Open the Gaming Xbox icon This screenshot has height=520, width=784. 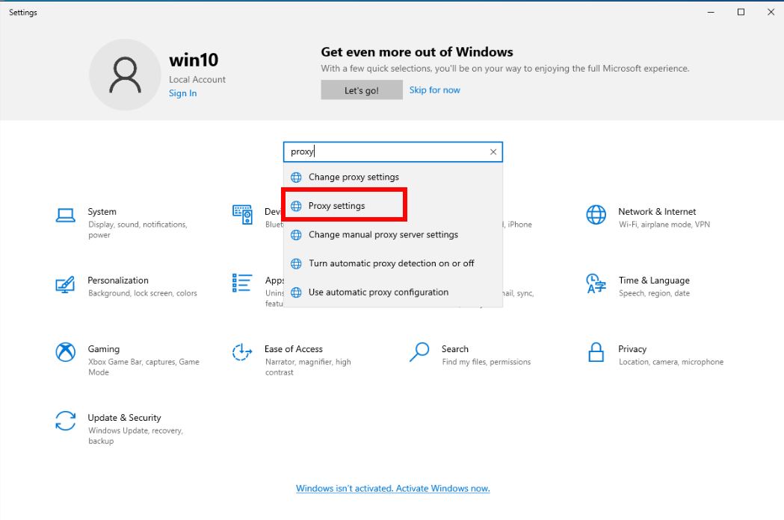pyautogui.click(x=66, y=352)
